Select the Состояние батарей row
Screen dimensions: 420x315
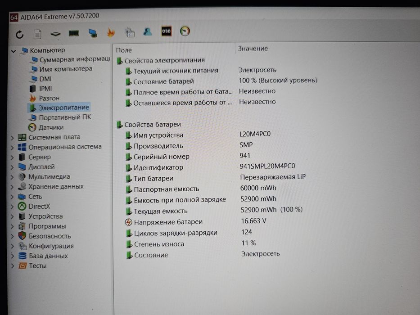221,81
